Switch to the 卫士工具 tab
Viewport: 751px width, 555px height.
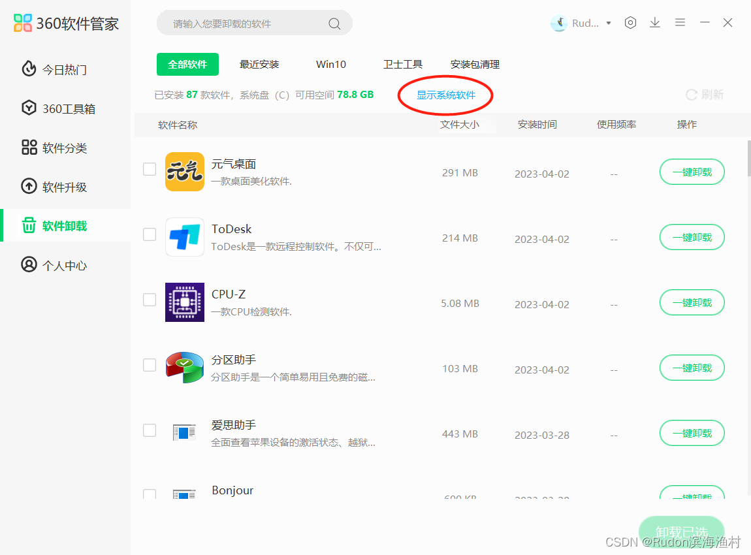(403, 64)
